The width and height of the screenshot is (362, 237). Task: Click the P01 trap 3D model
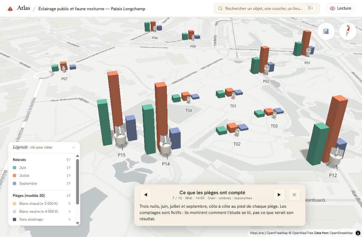tap(308, 52)
